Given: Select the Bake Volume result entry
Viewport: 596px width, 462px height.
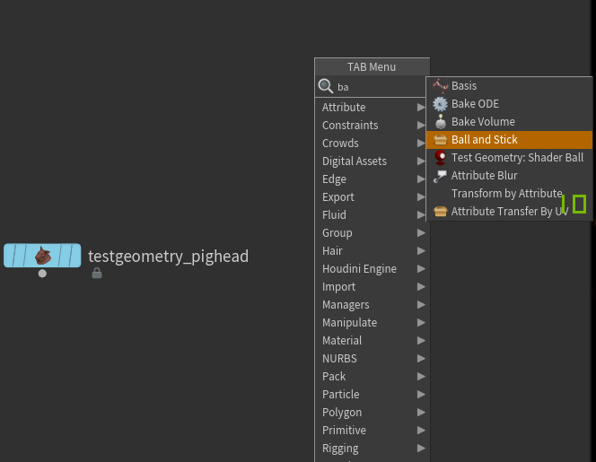Looking at the screenshot, I should (x=483, y=122).
